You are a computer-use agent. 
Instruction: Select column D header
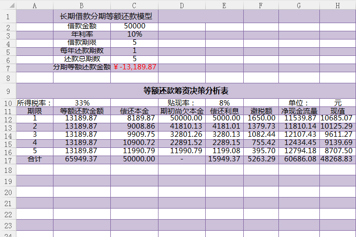click(181, 5)
